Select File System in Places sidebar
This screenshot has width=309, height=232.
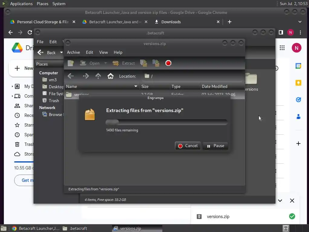tap(53, 94)
